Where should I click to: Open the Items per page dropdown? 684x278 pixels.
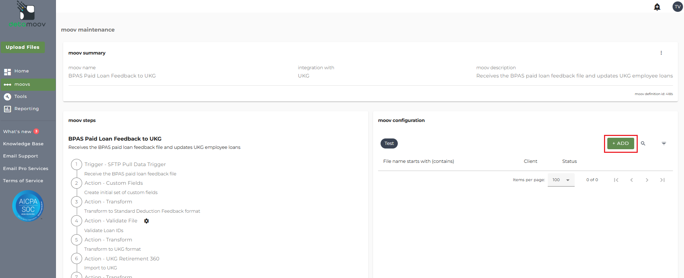(561, 180)
